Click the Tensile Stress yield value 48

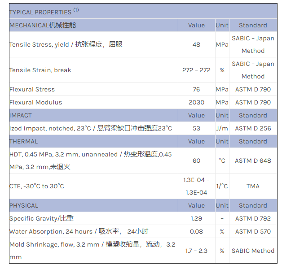[x=196, y=44]
